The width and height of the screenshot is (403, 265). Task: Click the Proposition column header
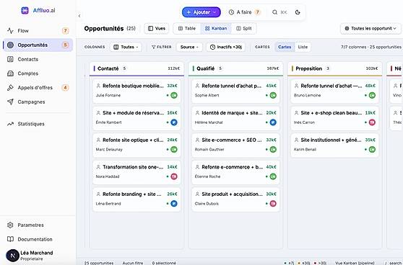coord(334,68)
